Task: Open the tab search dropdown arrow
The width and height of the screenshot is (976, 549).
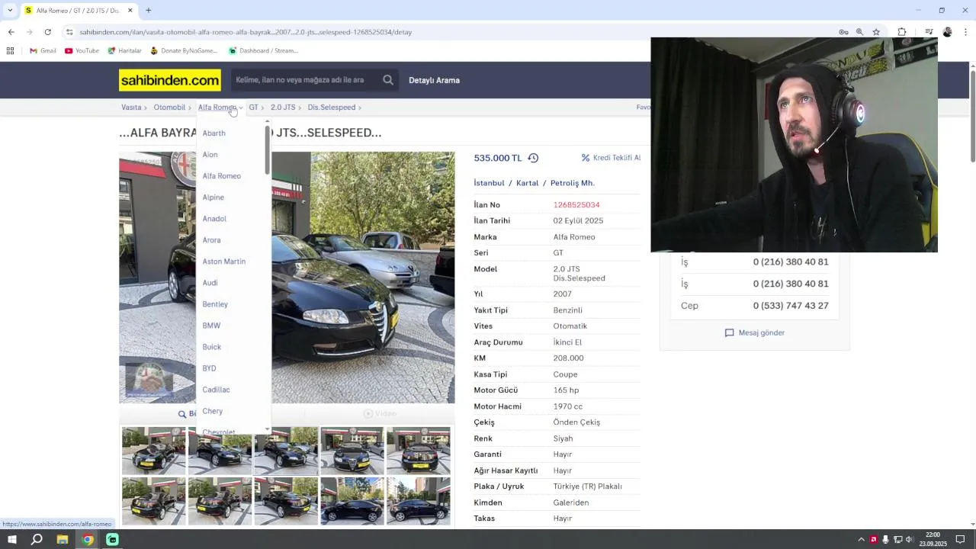Action: 10,11
